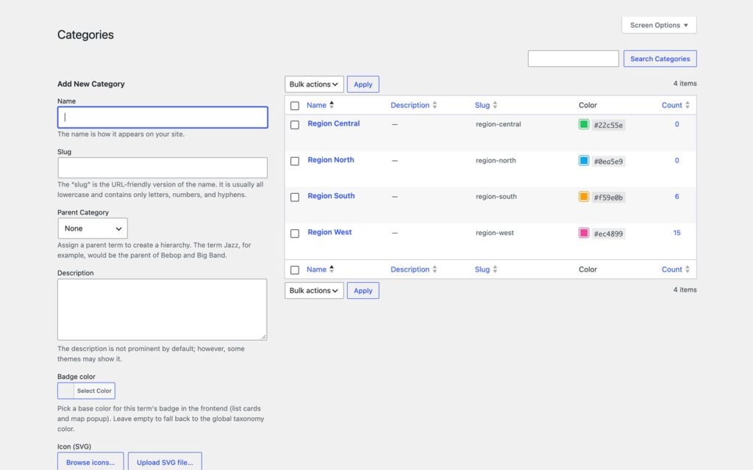This screenshot has width=753, height=470.
Task: Open the Region North category
Action: tap(331, 159)
